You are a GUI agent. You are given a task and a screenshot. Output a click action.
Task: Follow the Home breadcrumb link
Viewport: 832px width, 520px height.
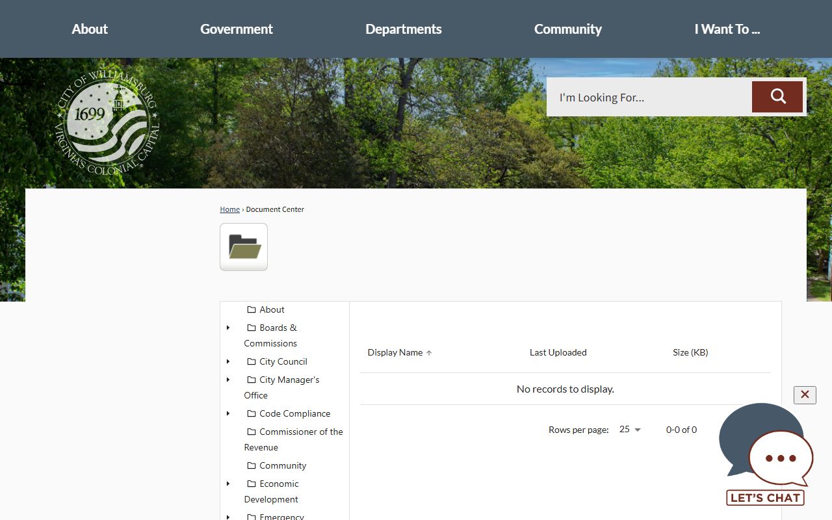[x=229, y=209]
